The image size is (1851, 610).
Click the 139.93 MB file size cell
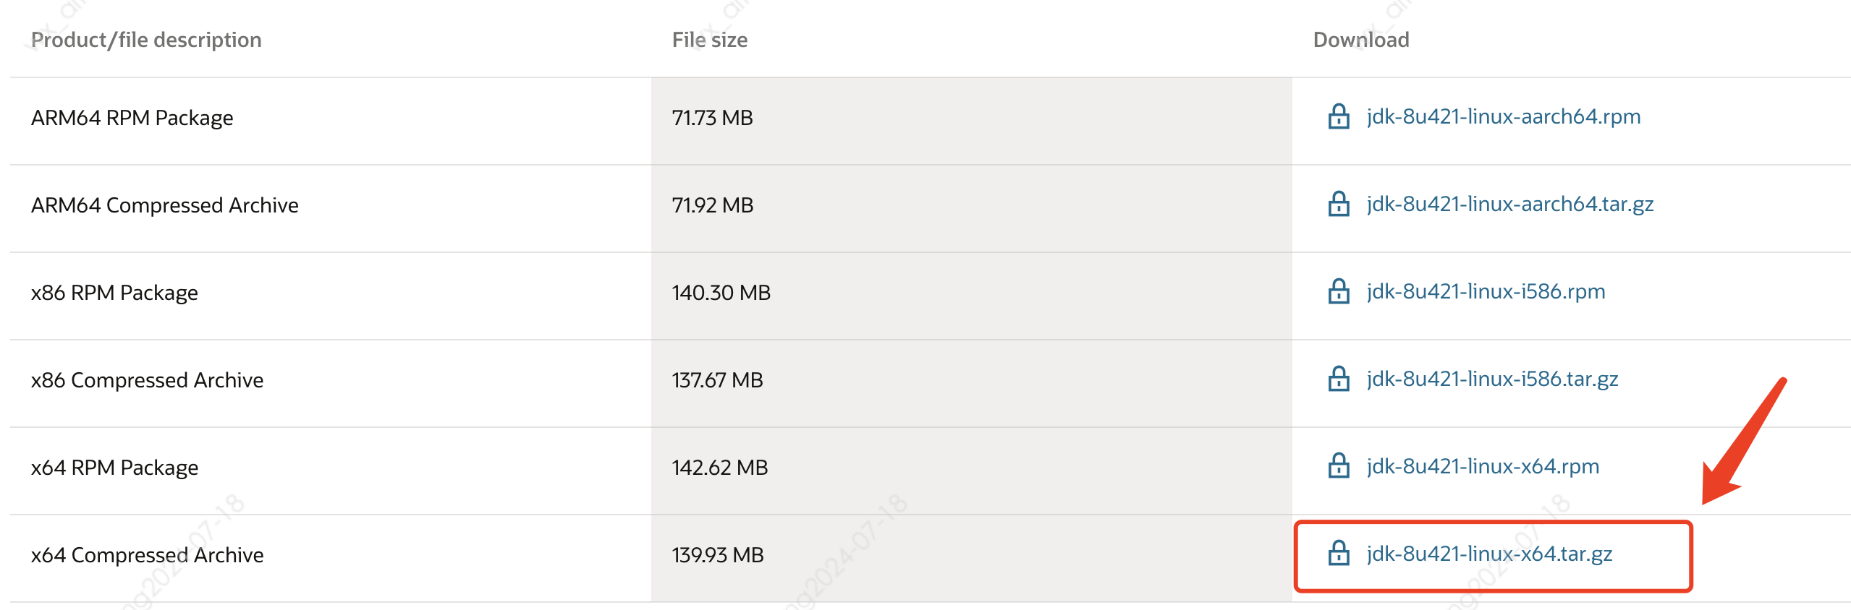[717, 555]
